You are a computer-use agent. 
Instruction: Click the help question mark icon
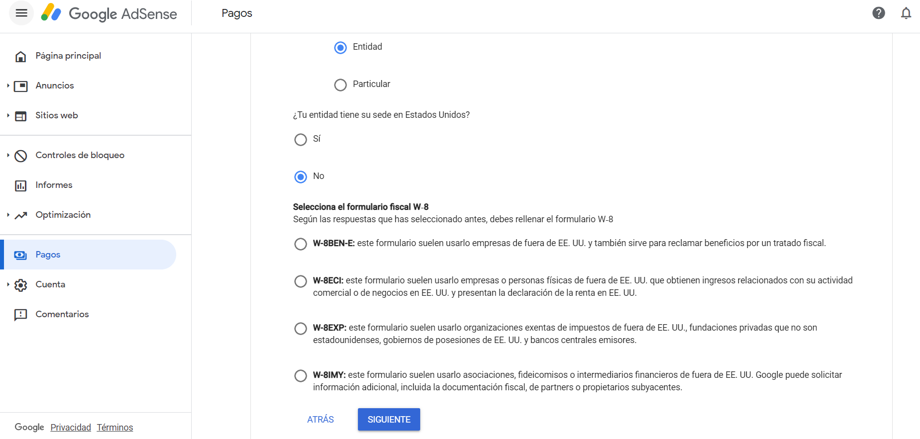coord(879,13)
